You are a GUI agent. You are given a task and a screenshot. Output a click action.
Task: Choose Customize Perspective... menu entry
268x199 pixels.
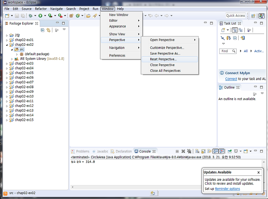[169, 48]
